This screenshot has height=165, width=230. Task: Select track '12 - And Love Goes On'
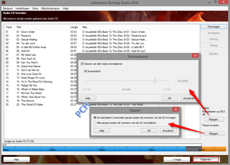tap(29, 74)
